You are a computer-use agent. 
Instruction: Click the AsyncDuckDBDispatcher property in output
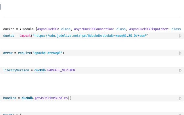149,29
